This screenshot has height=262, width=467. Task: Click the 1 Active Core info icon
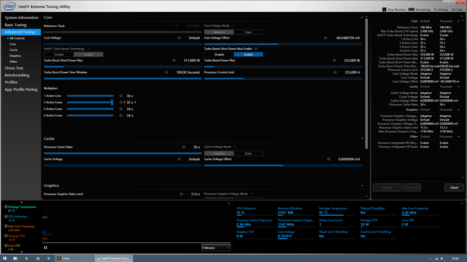(121, 96)
